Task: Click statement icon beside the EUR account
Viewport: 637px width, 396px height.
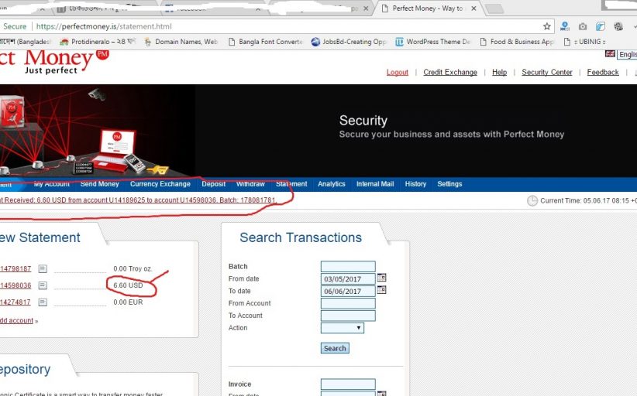Action: point(43,302)
